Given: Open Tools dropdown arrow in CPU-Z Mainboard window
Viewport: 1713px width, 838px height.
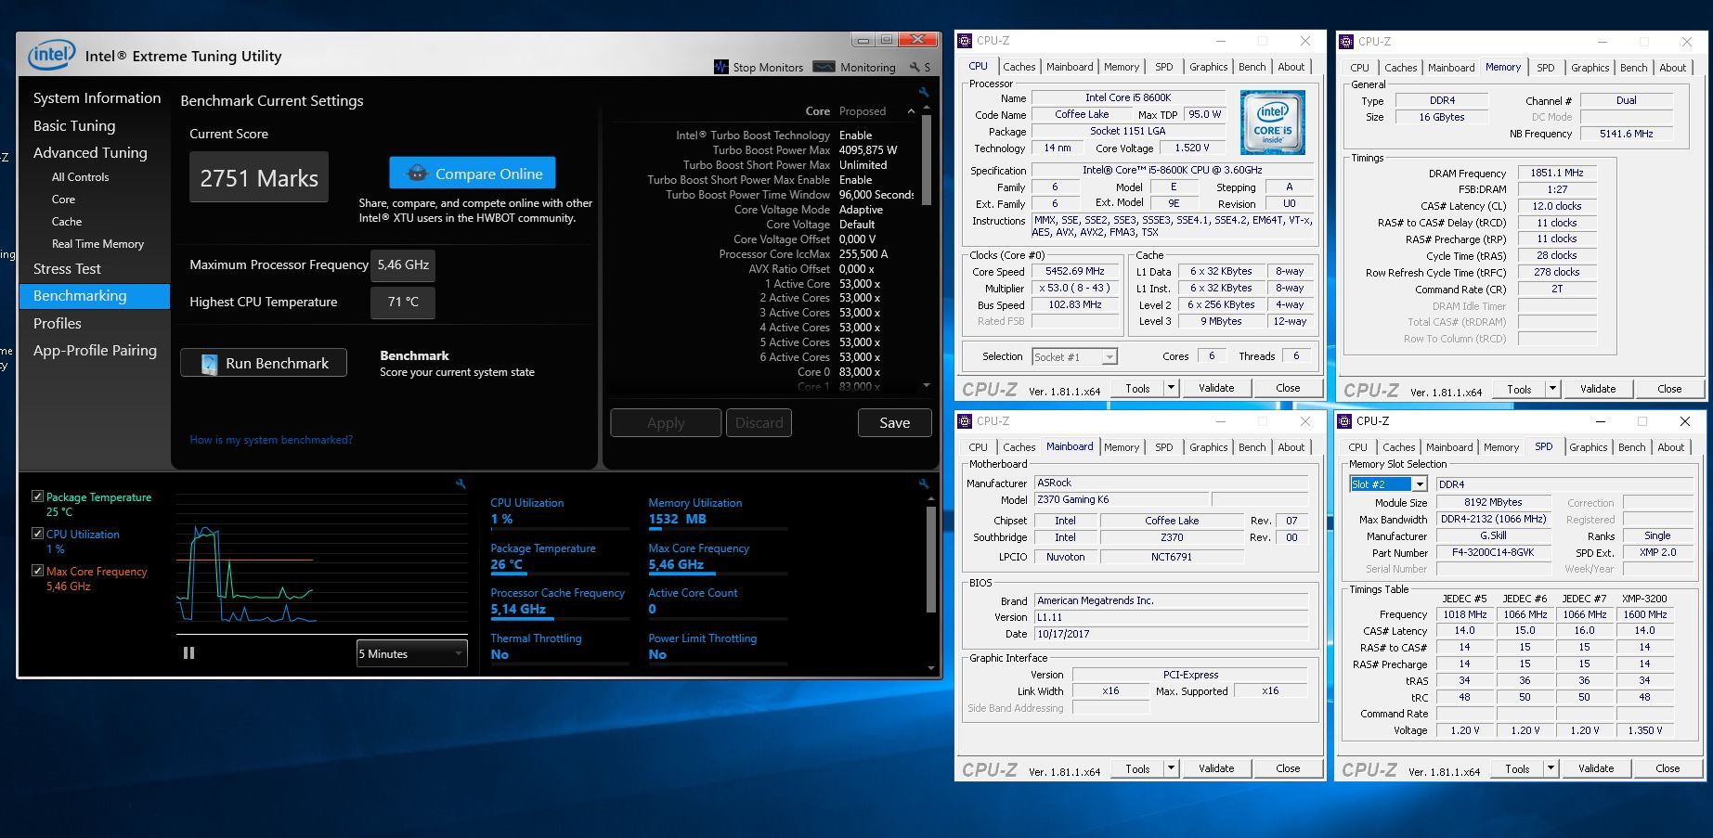Looking at the screenshot, I should coord(1171,768).
